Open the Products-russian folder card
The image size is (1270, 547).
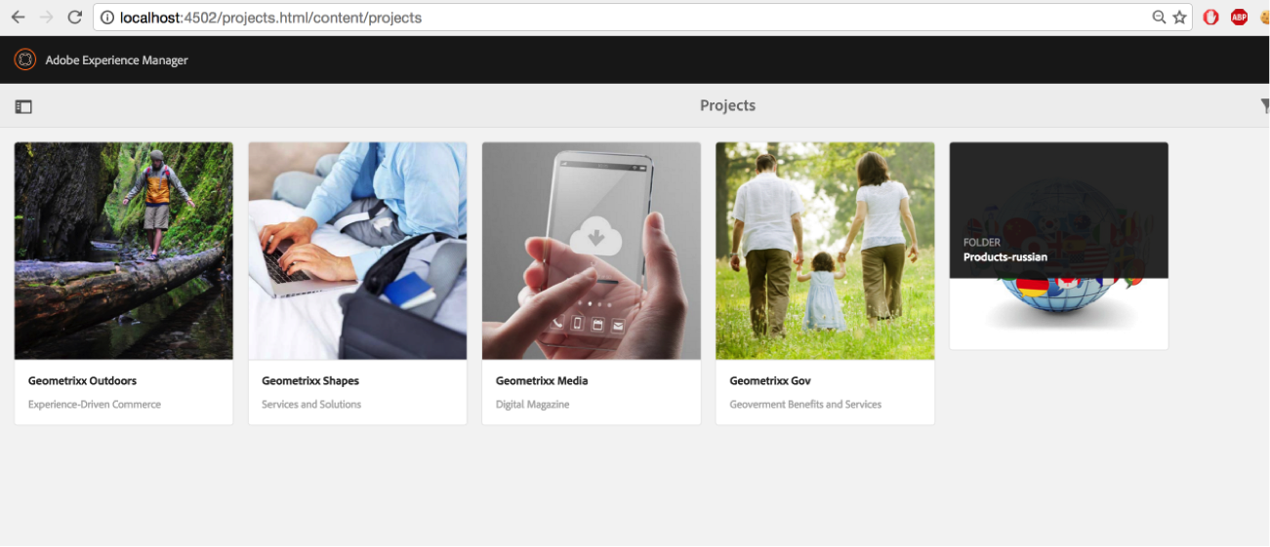[1059, 246]
